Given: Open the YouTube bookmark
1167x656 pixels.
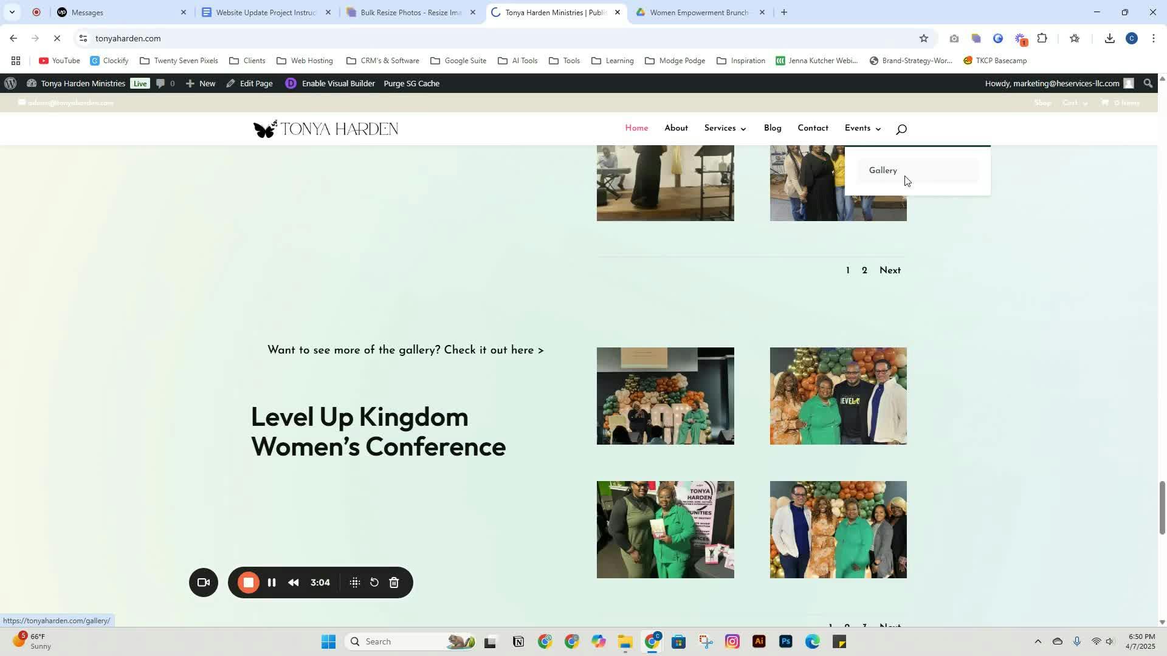Looking at the screenshot, I should pos(60,61).
